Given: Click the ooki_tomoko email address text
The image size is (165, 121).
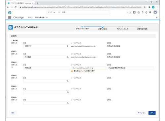Looking at the screenshot, I should pyautogui.click(x=83, y=57).
